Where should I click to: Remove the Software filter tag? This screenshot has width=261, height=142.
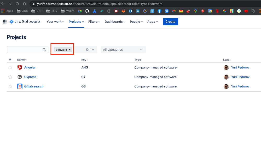[69, 50]
